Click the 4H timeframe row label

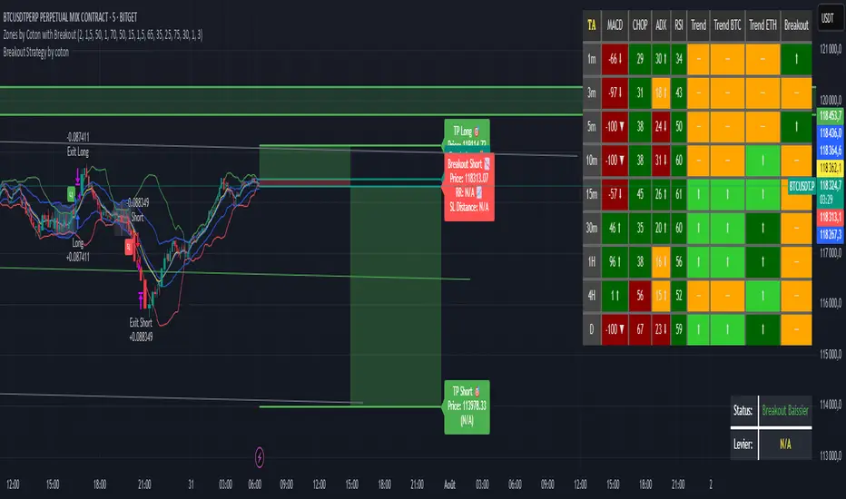click(x=592, y=296)
